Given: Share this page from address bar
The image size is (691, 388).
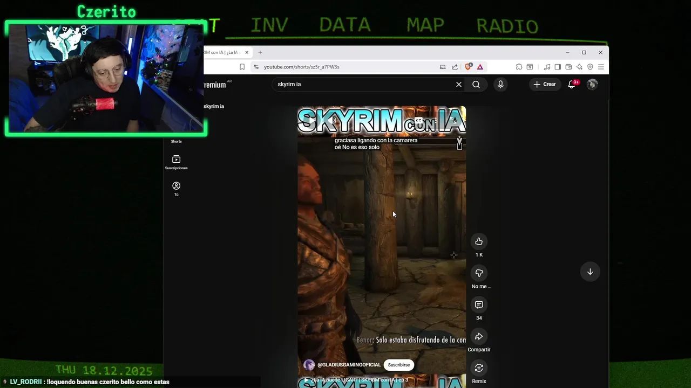Looking at the screenshot, I should [x=455, y=67].
